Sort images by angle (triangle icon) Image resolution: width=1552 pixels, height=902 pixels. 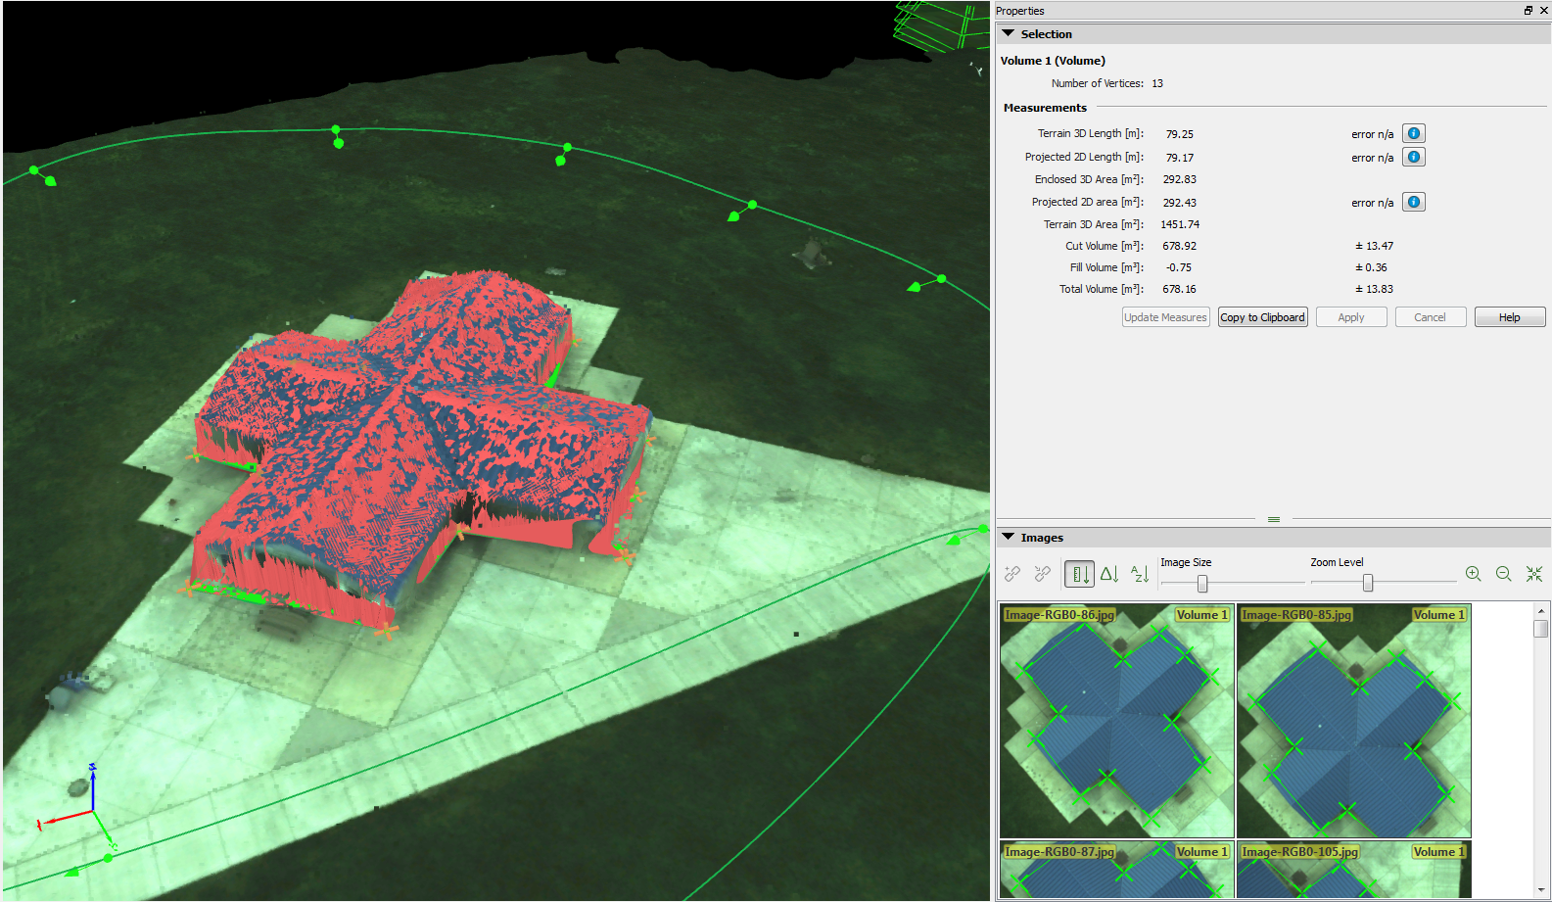(x=1109, y=574)
